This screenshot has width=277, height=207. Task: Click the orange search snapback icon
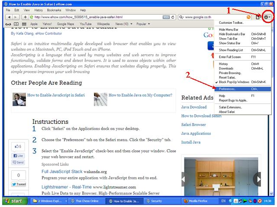click(x=248, y=17)
